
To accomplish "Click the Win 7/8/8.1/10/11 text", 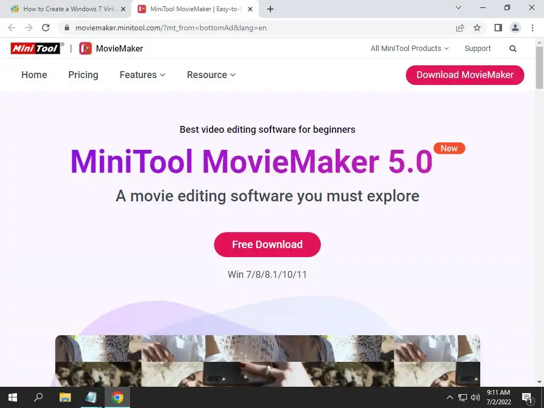I will click(x=267, y=275).
